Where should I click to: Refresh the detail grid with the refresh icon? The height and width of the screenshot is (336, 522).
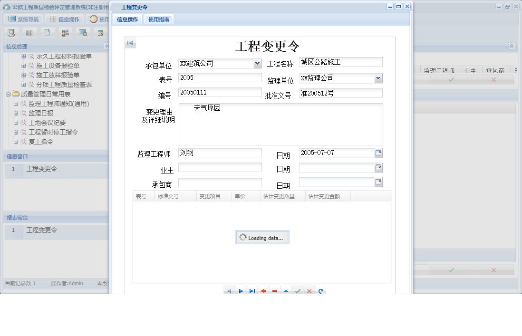[321, 290]
